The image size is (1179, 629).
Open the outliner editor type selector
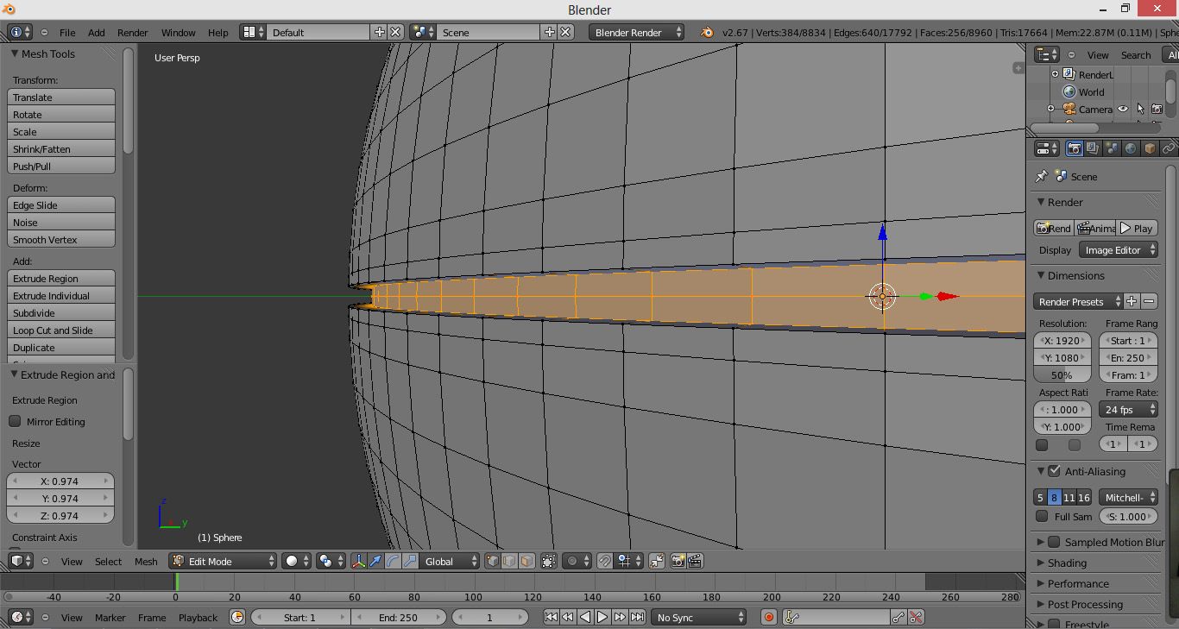pos(1047,55)
